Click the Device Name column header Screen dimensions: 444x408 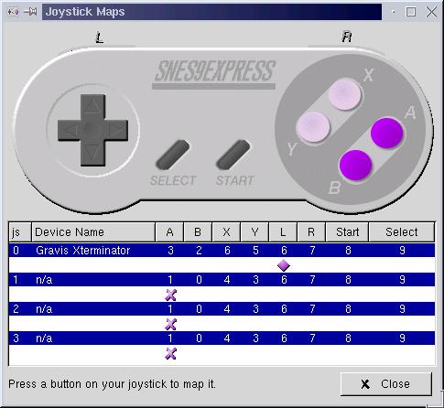click(x=93, y=232)
